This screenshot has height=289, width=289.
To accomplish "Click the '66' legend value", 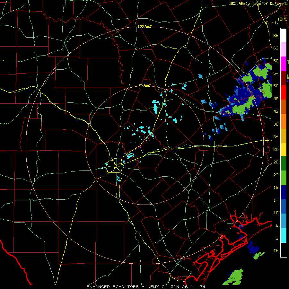I will (x=276, y=35).
